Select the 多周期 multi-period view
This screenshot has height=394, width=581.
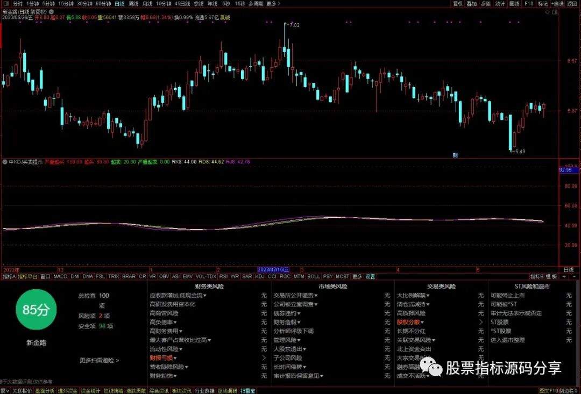click(256, 4)
